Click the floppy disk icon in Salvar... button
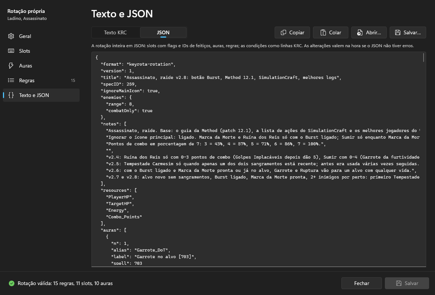Viewport: 435px width, 295px height. (397, 32)
